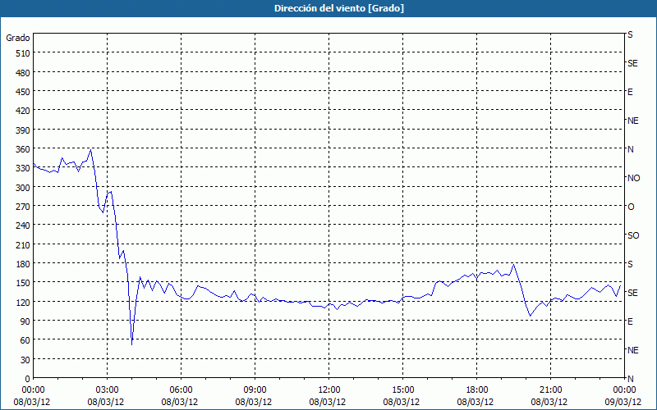Click the 270 degree axis label
This screenshot has width=657, height=410.
tap(23, 207)
